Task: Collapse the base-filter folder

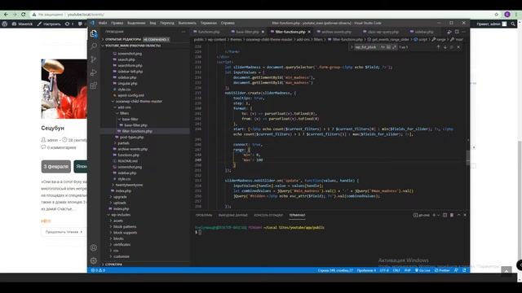Action: [x=130, y=120]
